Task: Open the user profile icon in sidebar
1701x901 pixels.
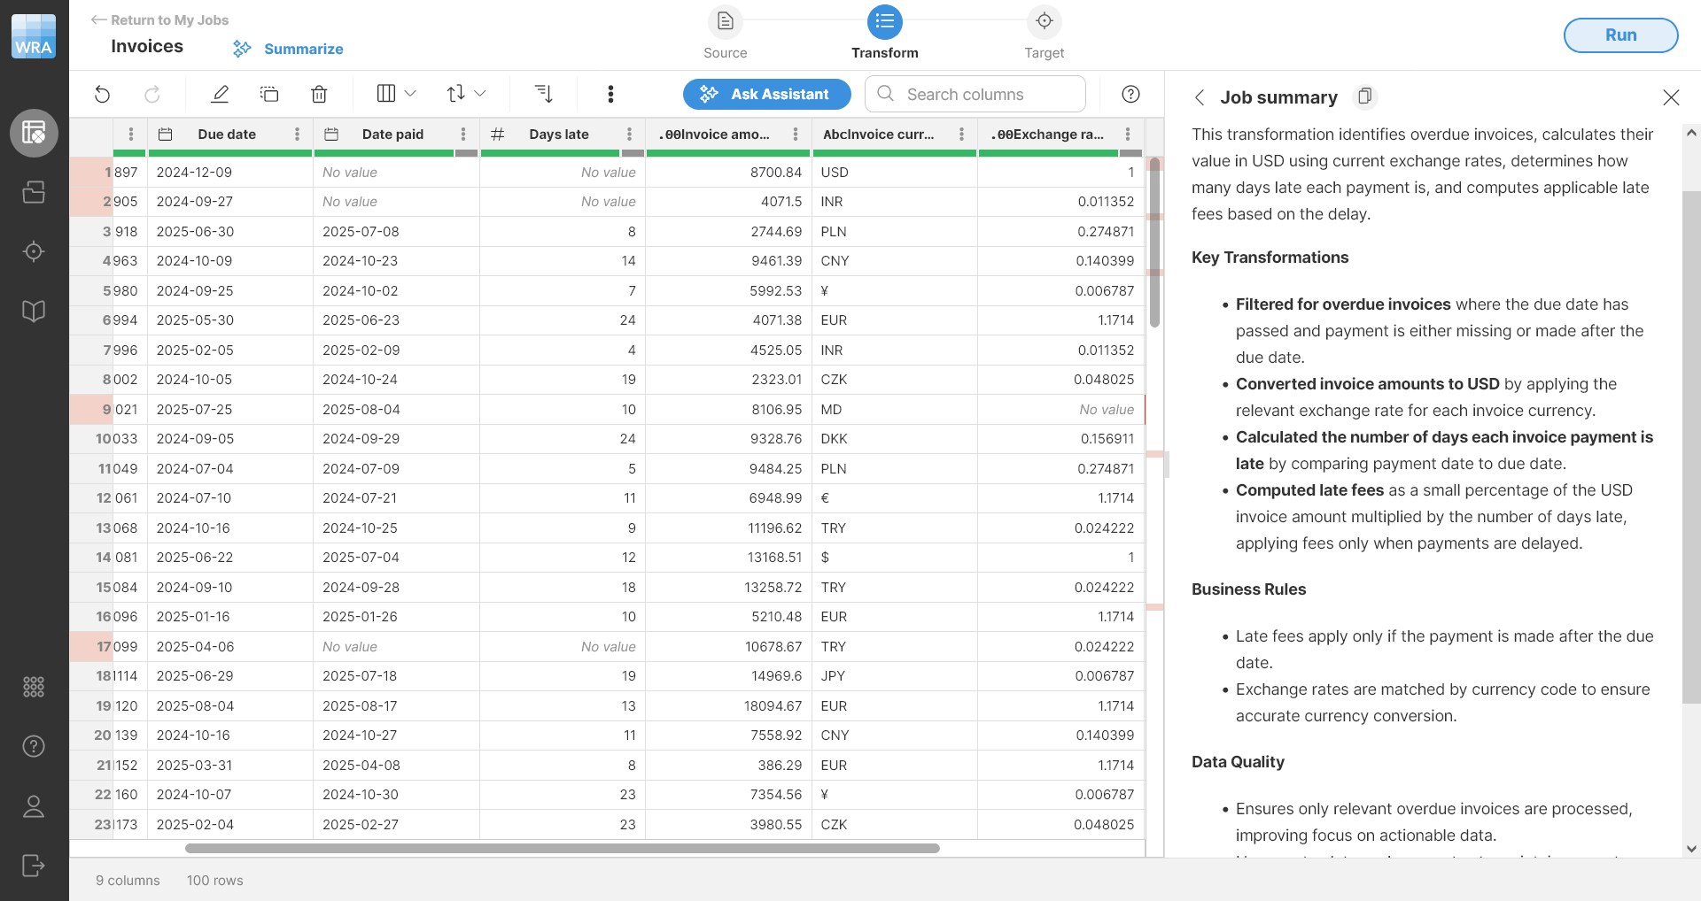Action: tap(34, 805)
